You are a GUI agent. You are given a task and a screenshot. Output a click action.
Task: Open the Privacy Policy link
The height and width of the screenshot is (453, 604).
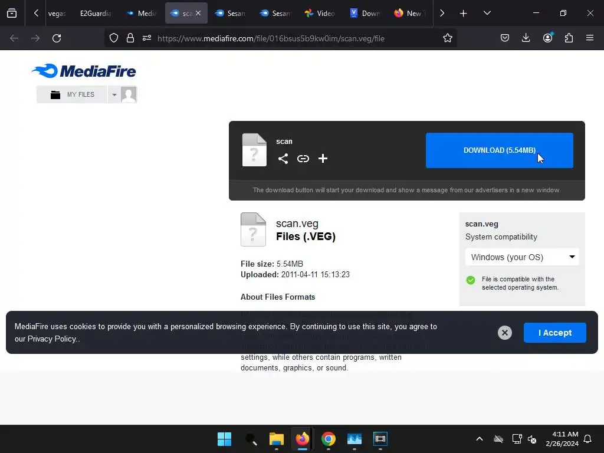[x=52, y=339]
